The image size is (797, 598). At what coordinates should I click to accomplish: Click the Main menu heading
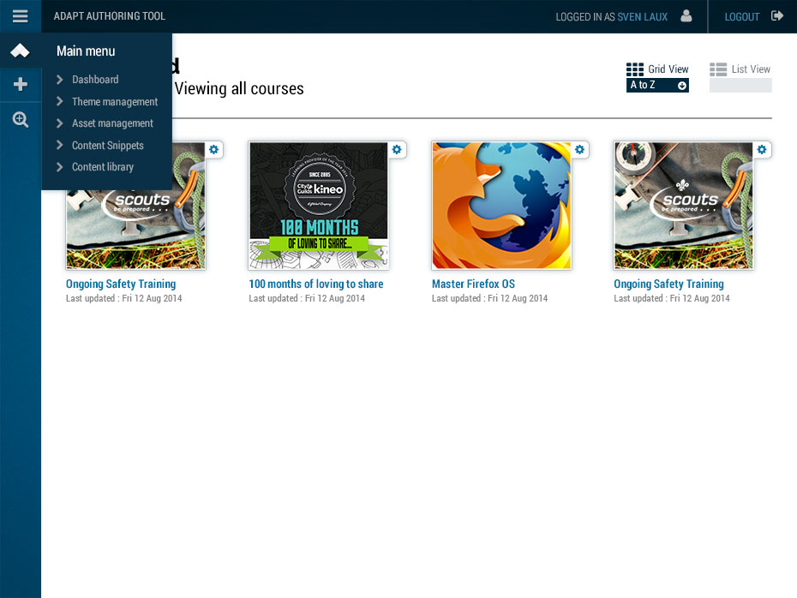[x=86, y=51]
